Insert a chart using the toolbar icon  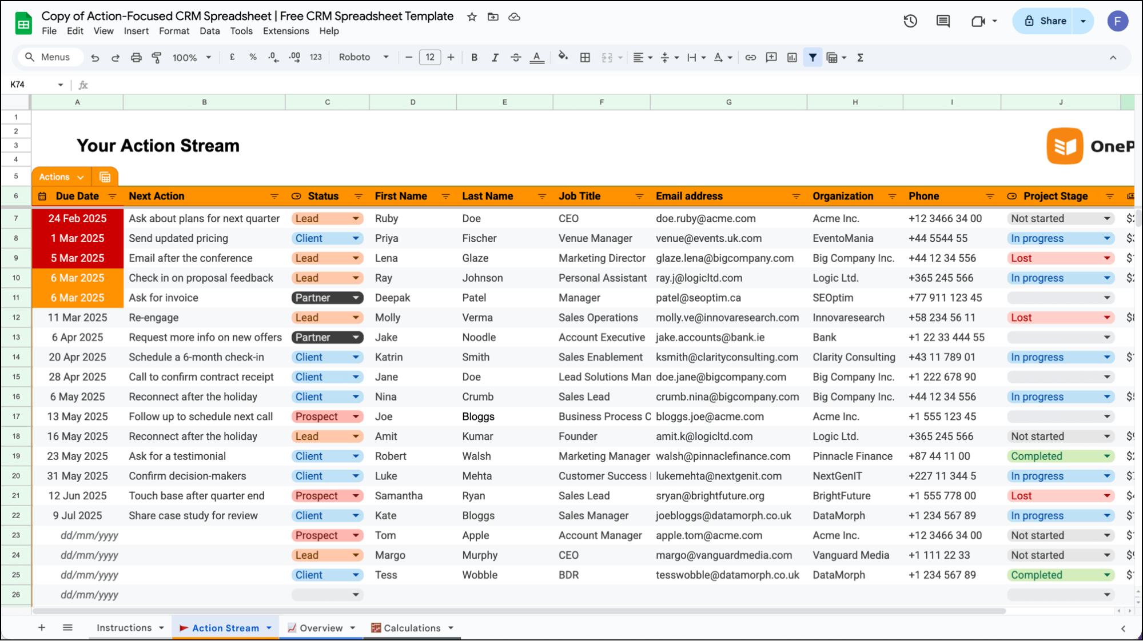(791, 57)
